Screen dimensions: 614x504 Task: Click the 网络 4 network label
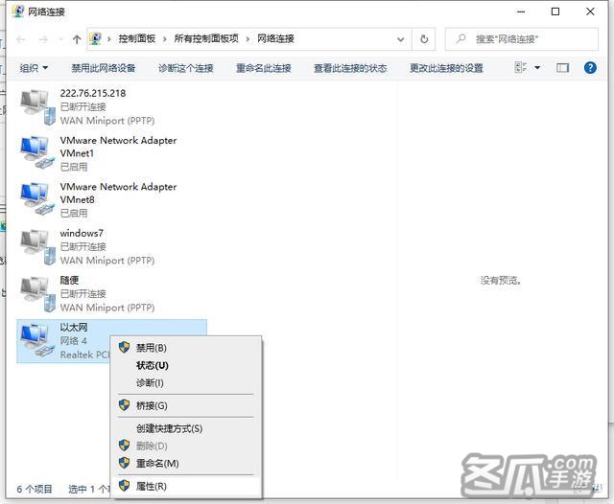click(x=73, y=341)
